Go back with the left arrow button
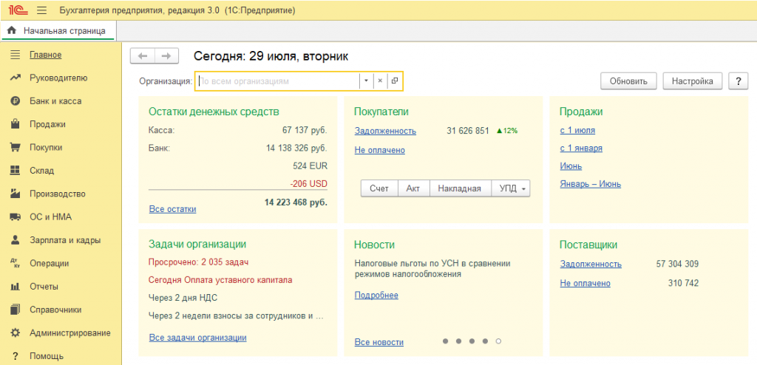The image size is (757, 365). click(x=143, y=56)
